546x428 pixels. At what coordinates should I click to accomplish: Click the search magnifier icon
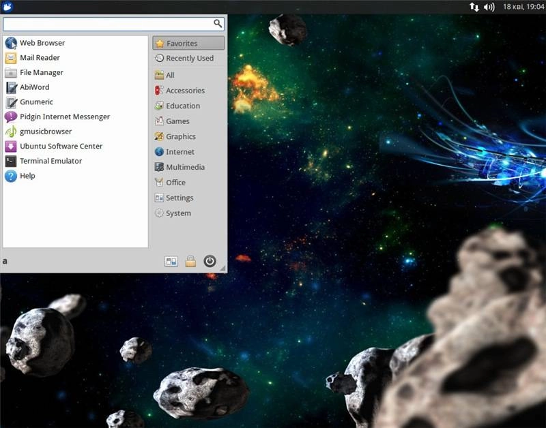218,23
